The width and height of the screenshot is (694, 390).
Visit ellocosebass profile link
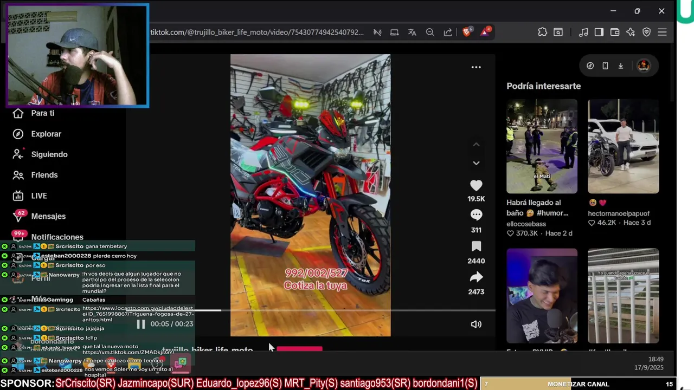(x=526, y=224)
